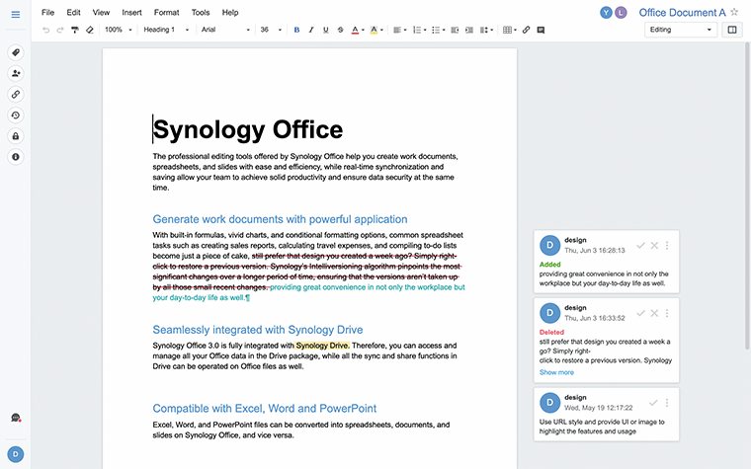Click the add user share icon
The width and height of the screenshot is (751, 469).
[16, 73]
